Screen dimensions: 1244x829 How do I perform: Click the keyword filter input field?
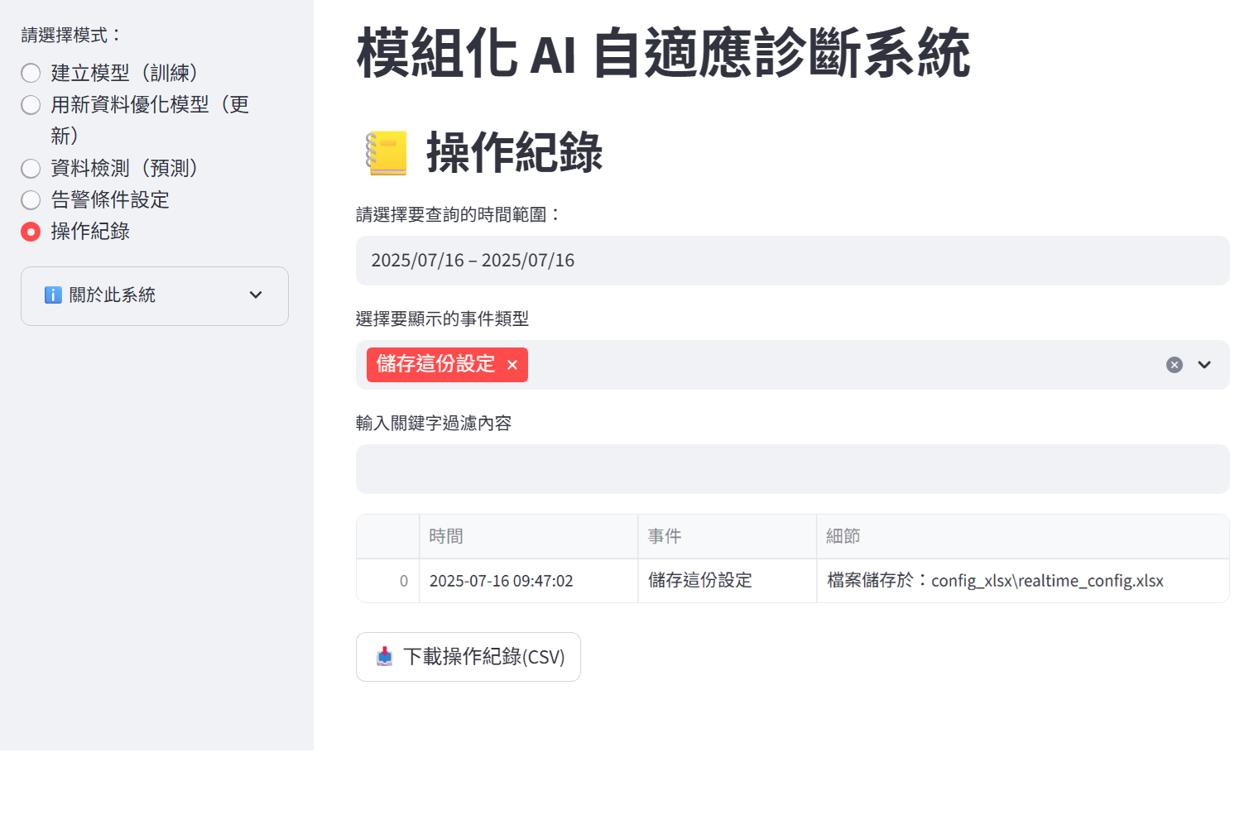pyautogui.click(x=792, y=469)
